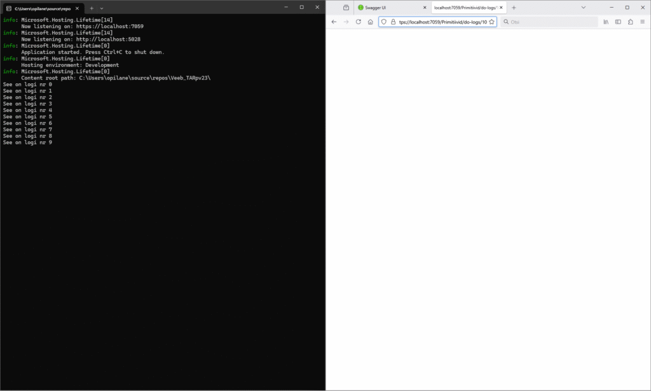The width and height of the screenshot is (651, 391).
Task: View site info via padlock icon
Action: pos(393,22)
